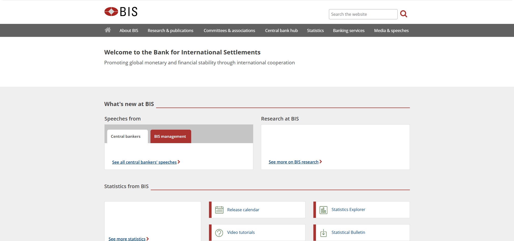Image resolution: width=514 pixels, height=241 pixels.
Task: Open the Central bank hub menu
Action: 282,31
